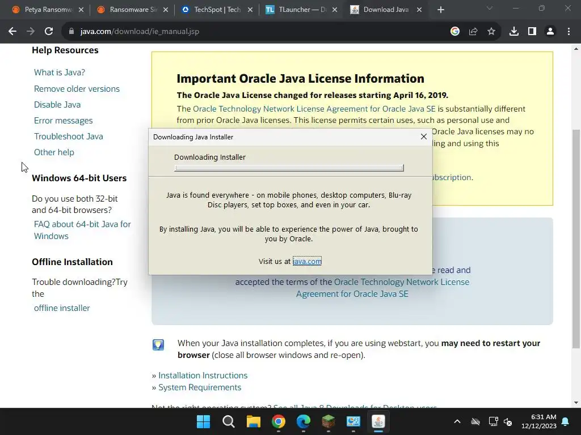The height and width of the screenshot is (435, 581).
Task: Open notifications bell icon
Action: 566,421
